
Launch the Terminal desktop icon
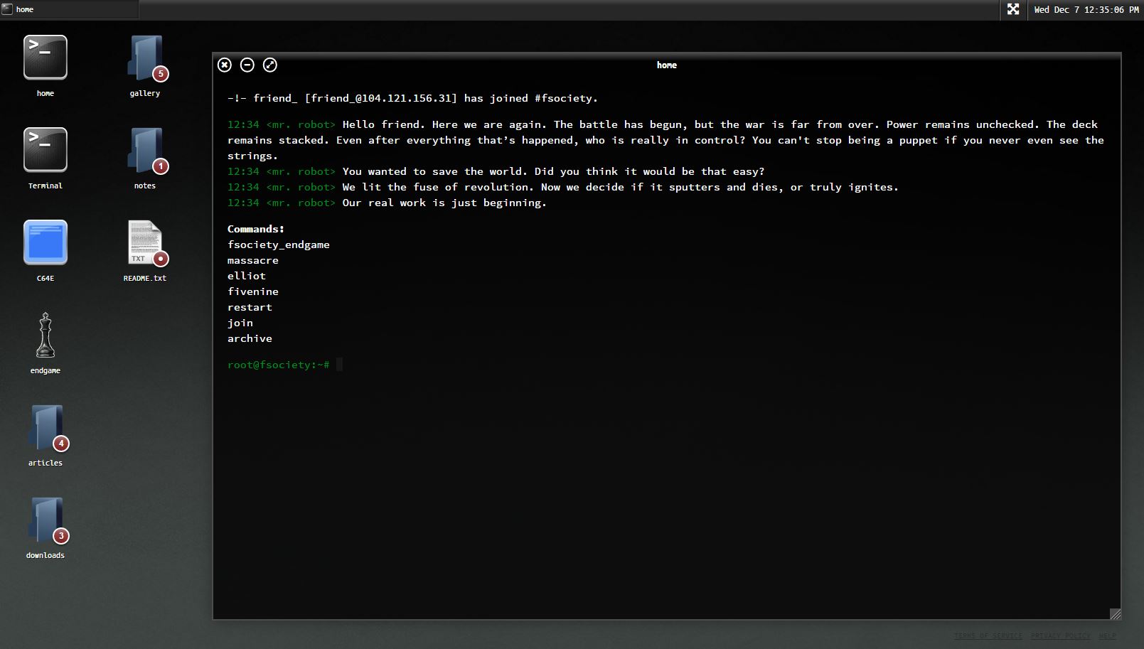46,150
